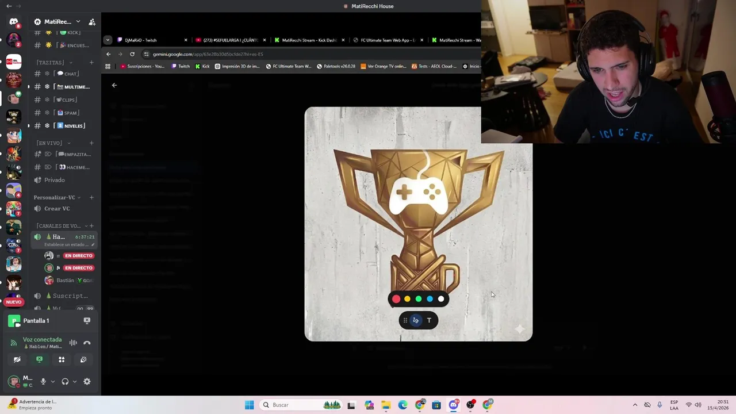
Task: Reload the Gemini page
Action: (132, 54)
